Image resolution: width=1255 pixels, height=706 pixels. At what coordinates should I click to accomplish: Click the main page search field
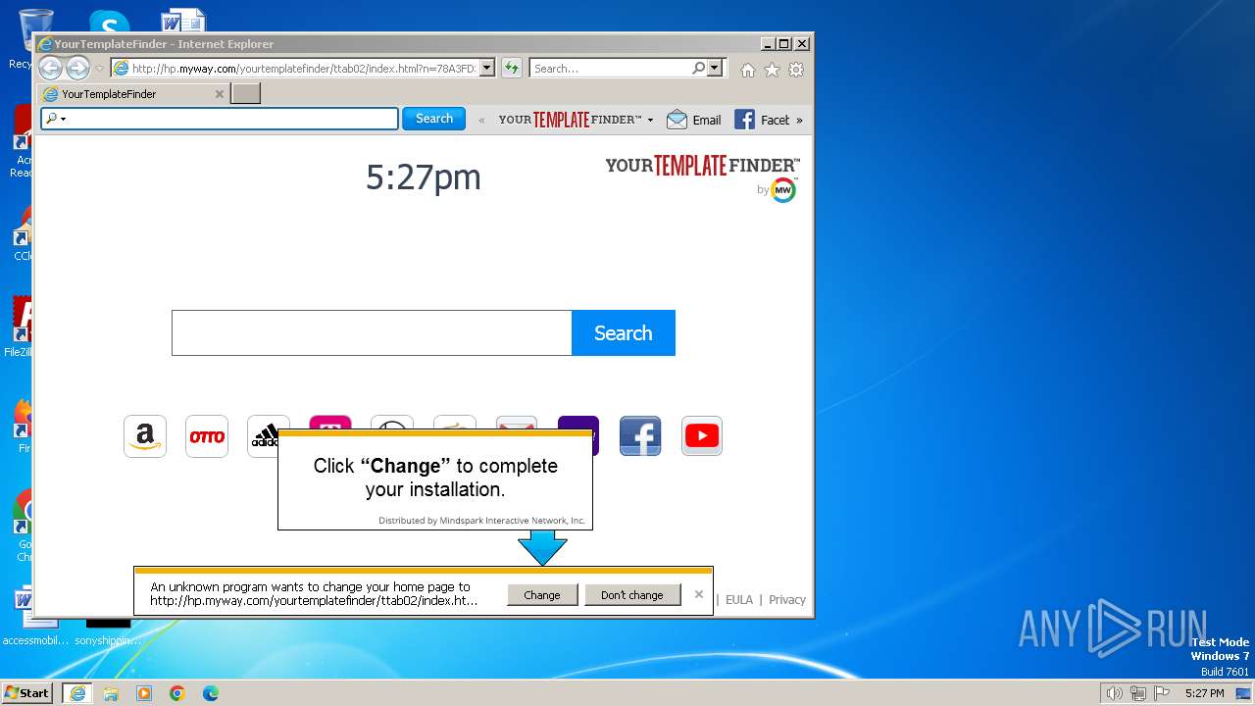click(372, 333)
